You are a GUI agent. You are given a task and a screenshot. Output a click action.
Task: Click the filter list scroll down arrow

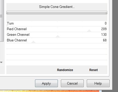tap(1, 62)
